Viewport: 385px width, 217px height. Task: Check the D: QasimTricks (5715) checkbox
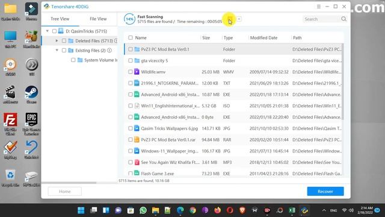pos(54,31)
